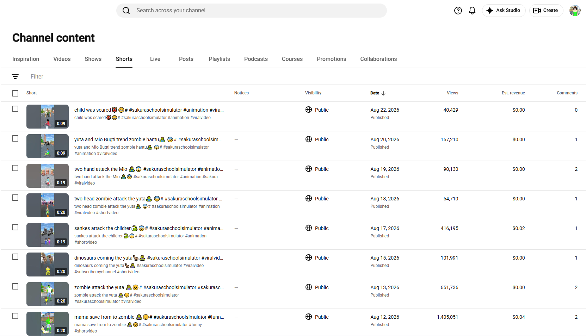
Task: Click the search magnifier icon
Action: pos(126,11)
